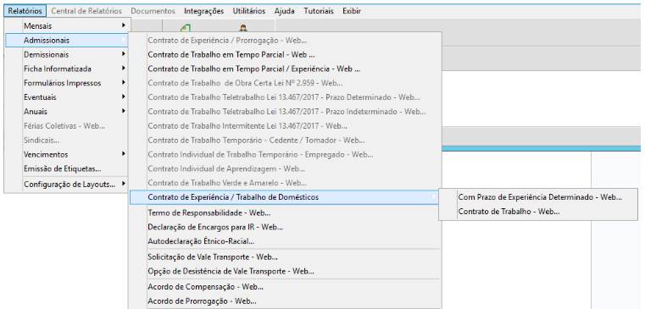Choose Contrato de Trabalho - Web in the Domésticos submenu
645x309 pixels.
pyautogui.click(x=538, y=212)
